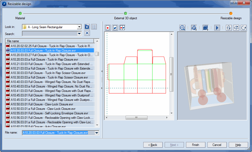
Task: Open the Search dropdown arrow
Action: [x=79, y=33]
